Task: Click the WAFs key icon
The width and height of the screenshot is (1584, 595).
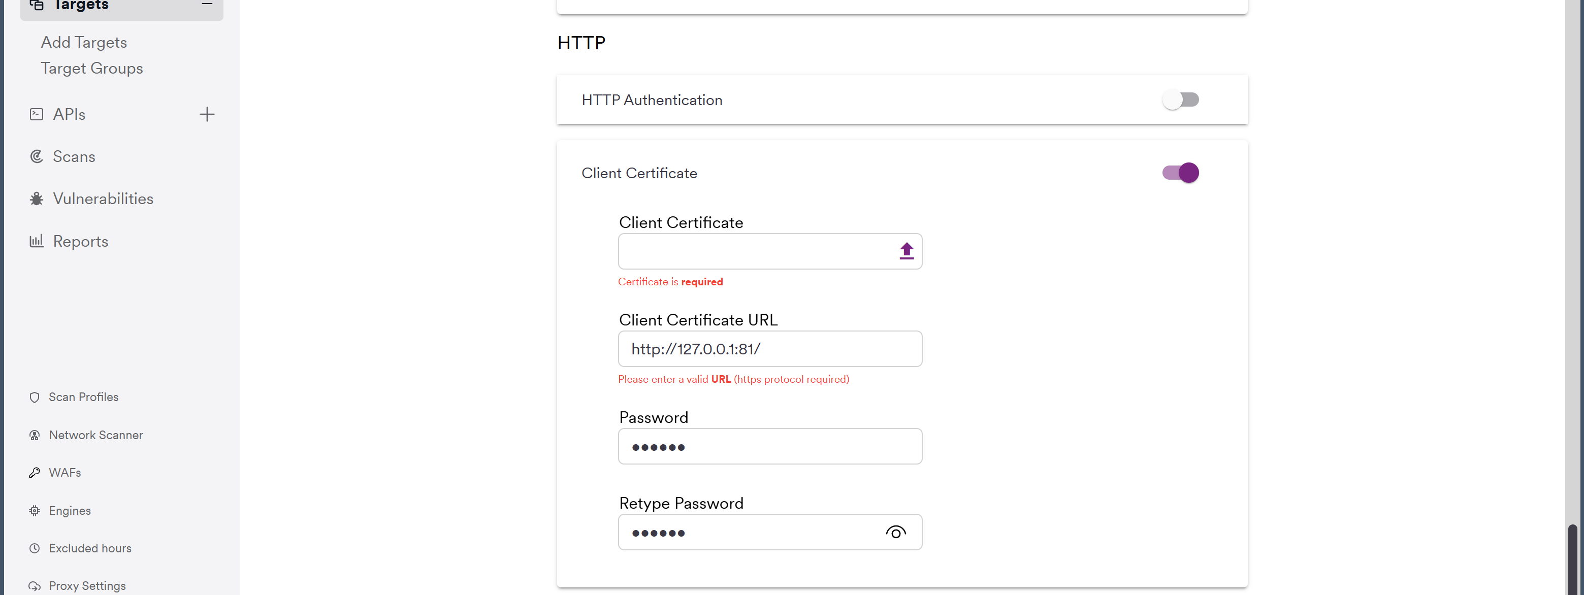Action: pos(35,473)
